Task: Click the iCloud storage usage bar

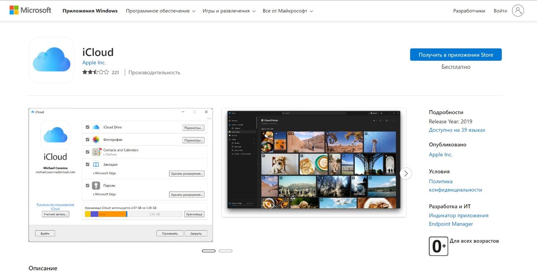Action: [x=134, y=214]
